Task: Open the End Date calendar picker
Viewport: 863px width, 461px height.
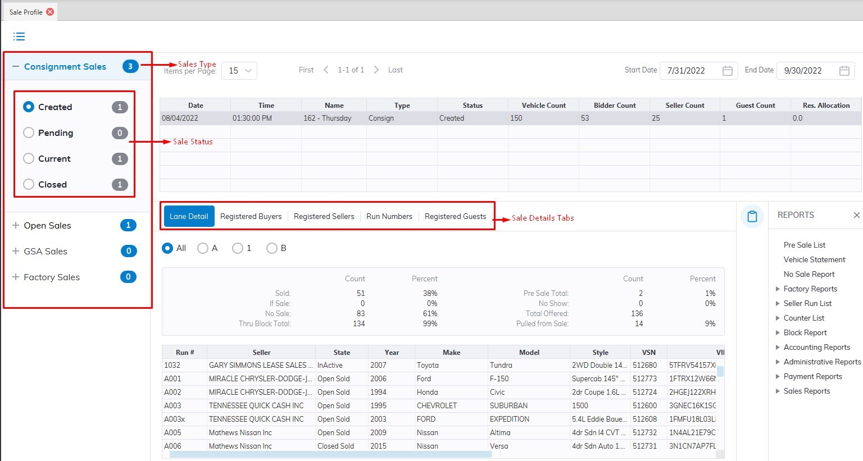Action: pos(844,71)
